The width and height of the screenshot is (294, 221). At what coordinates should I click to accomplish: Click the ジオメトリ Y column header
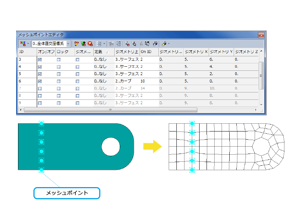point(222,52)
